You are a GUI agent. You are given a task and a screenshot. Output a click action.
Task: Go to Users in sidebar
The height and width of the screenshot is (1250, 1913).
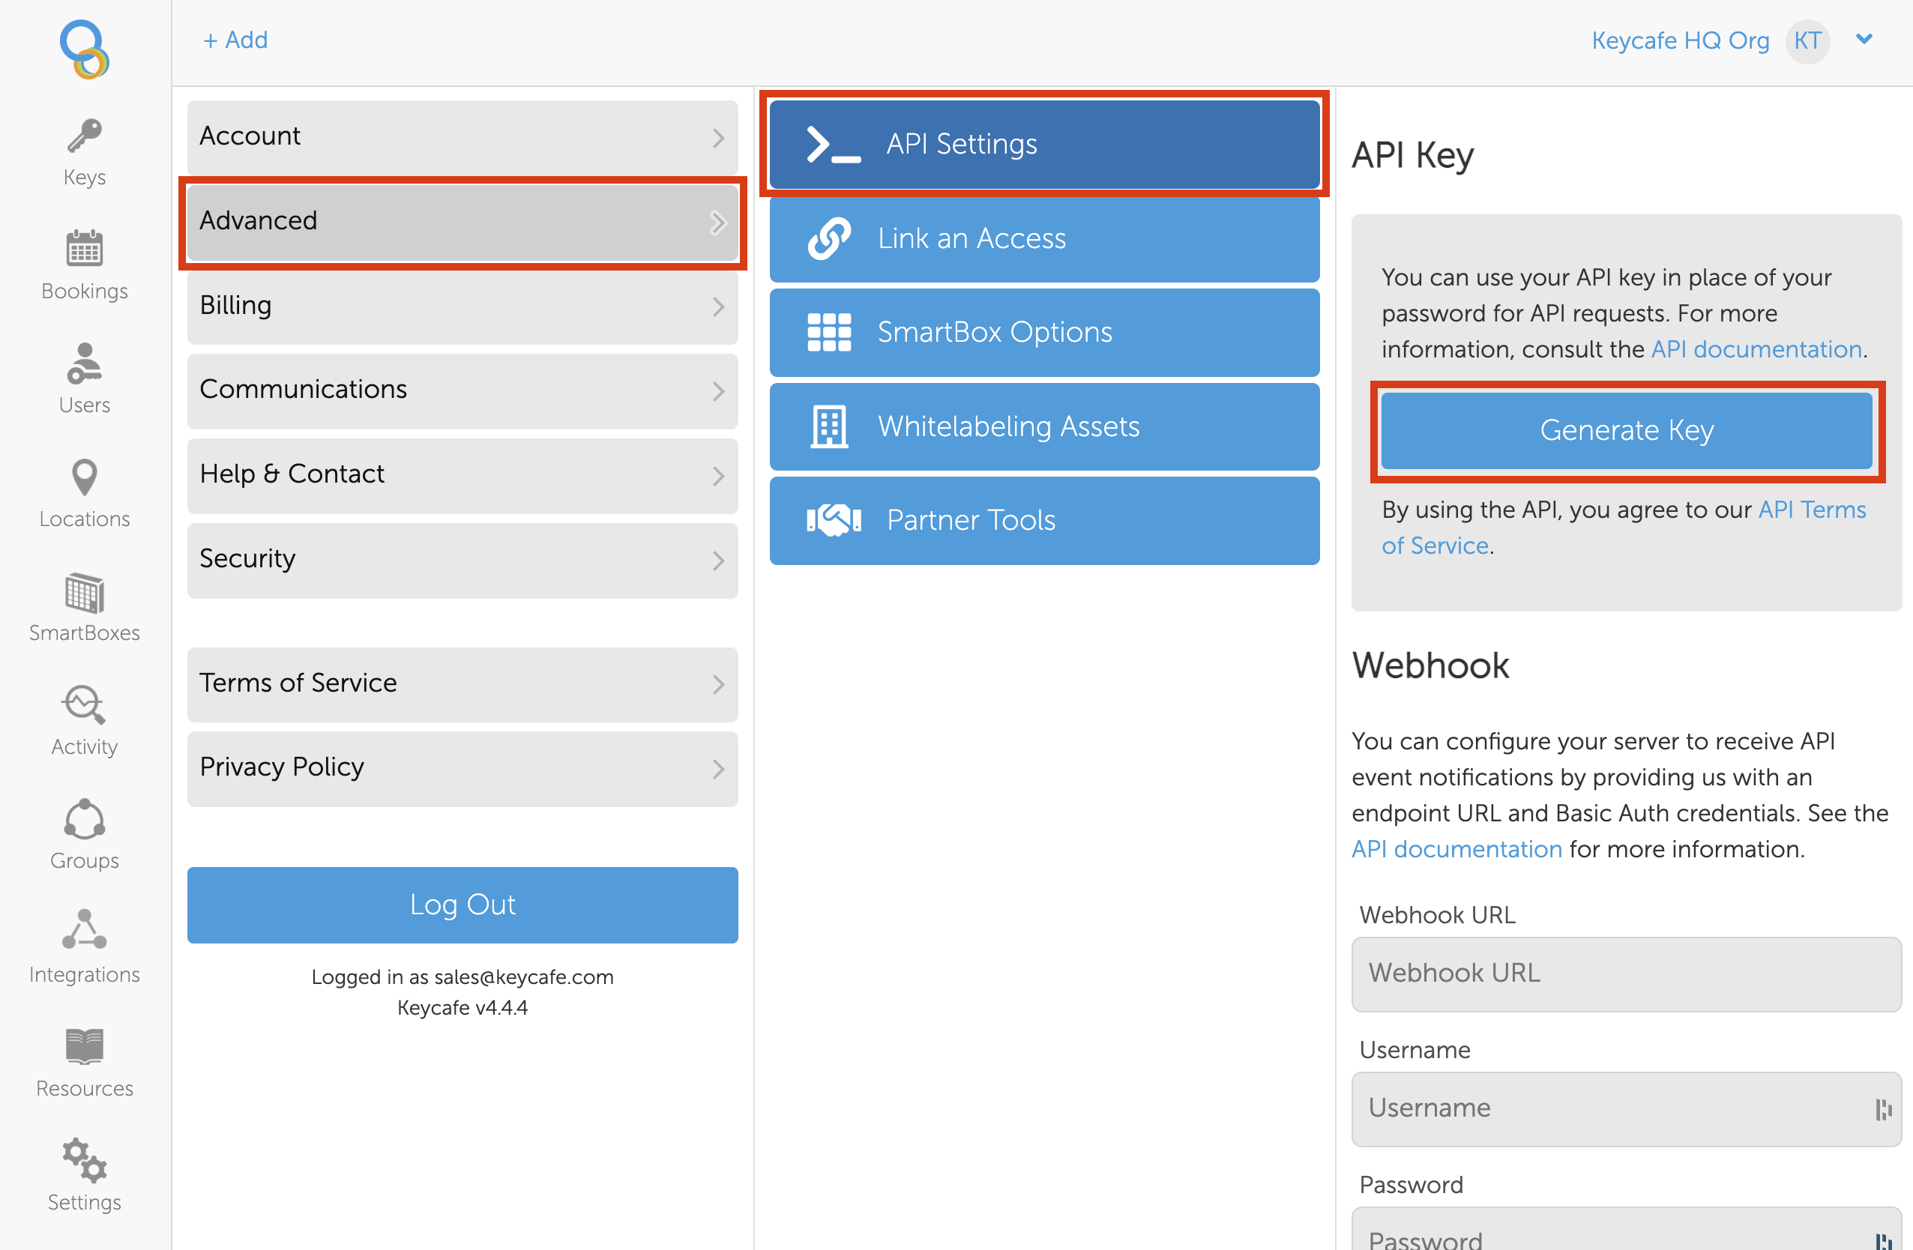pyautogui.click(x=85, y=379)
